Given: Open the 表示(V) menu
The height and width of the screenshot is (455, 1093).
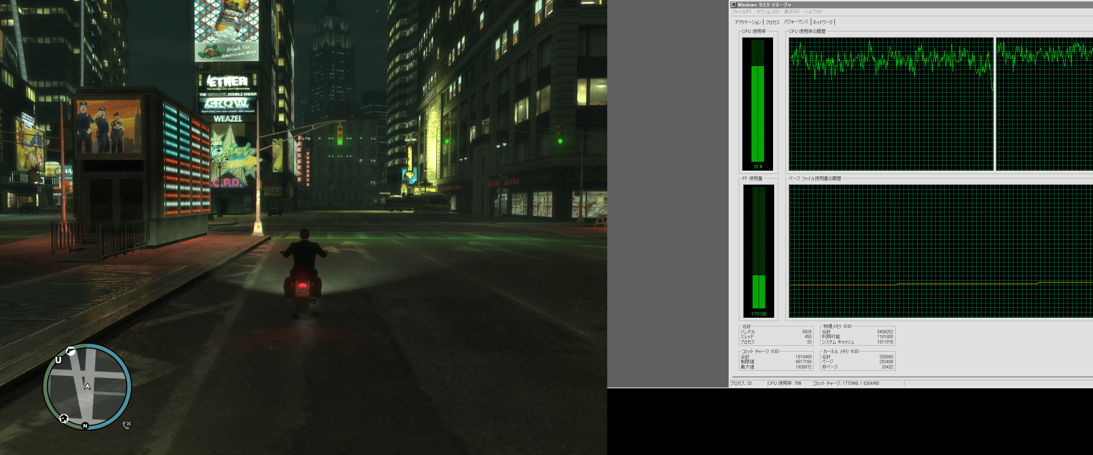Looking at the screenshot, I should (x=791, y=11).
